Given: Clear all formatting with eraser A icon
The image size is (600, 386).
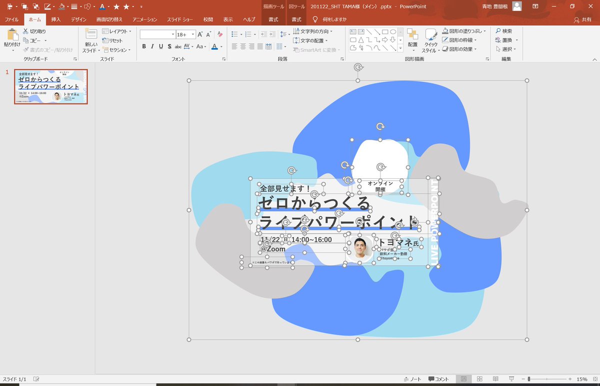Looking at the screenshot, I should click(219, 34).
